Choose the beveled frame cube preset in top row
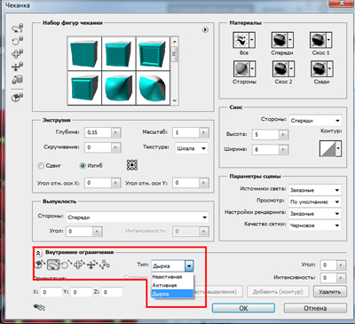 click(x=153, y=53)
